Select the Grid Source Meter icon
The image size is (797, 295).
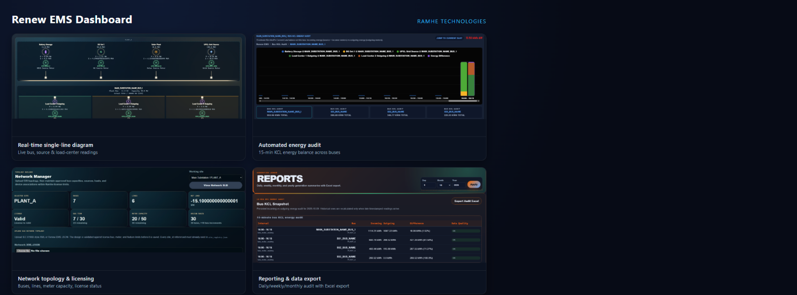pos(211,63)
